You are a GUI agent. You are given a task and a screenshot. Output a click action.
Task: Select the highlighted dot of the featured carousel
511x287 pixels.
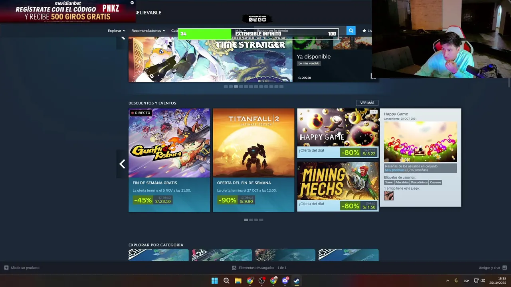[x=236, y=86]
